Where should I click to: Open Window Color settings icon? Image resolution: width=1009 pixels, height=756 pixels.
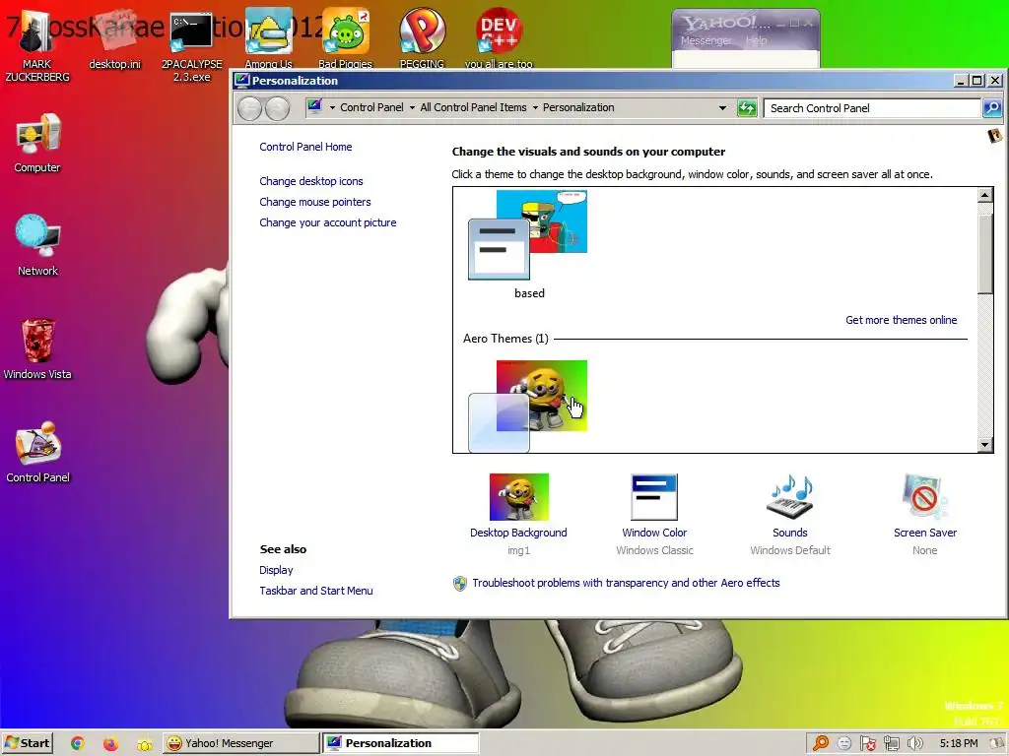click(x=654, y=497)
